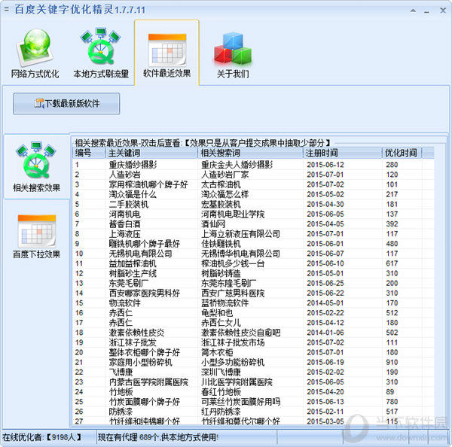Viewport: 452px width, 447px height.
Task: Switch to the 相关搜索效果 tab label
Action: pos(36,188)
